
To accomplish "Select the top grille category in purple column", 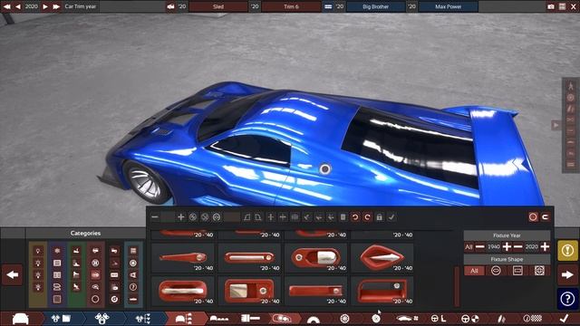I will pos(57,251).
